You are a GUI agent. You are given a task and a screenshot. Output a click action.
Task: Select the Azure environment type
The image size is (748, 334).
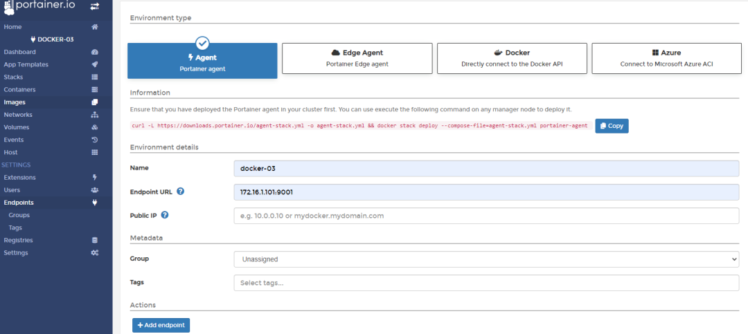coord(666,59)
